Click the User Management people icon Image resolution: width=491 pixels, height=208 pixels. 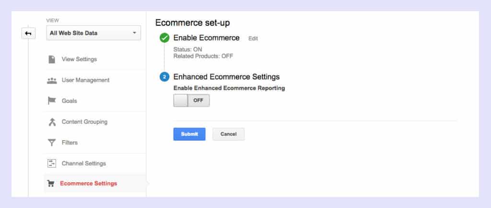[x=52, y=80]
